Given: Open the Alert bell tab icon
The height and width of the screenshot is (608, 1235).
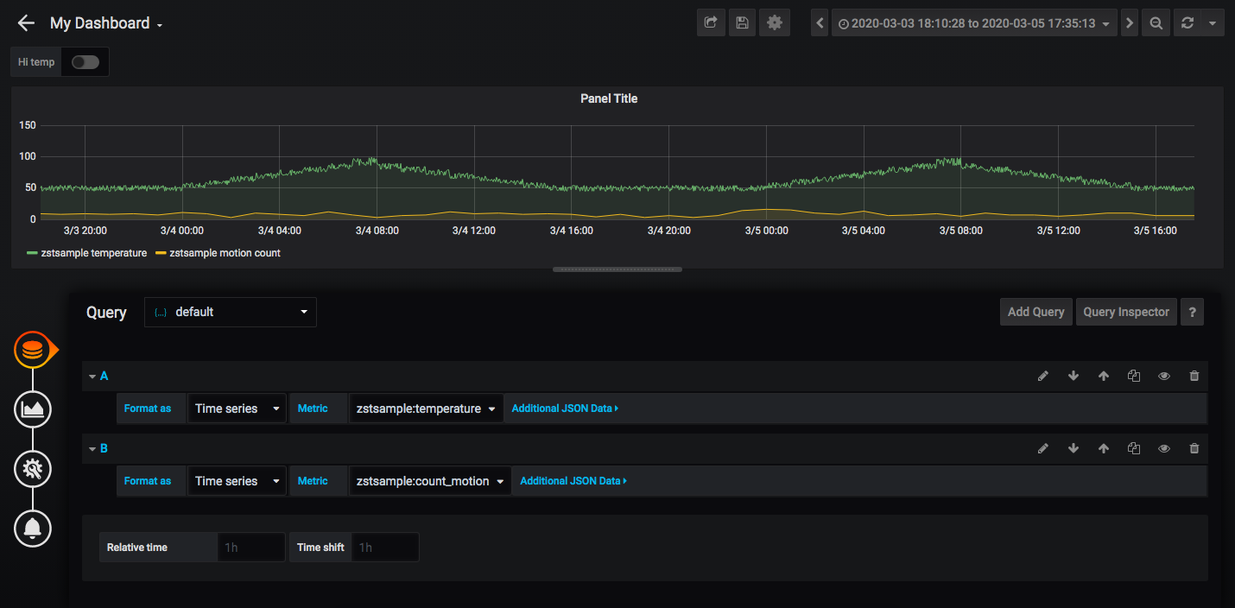Looking at the screenshot, I should pyautogui.click(x=33, y=528).
